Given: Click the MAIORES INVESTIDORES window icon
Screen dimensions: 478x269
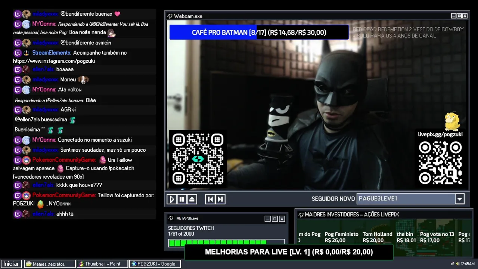Looking at the screenshot, I should pos(300,214).
